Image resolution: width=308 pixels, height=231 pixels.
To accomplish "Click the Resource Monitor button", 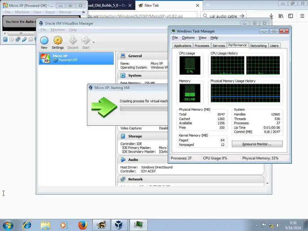I will 257,144.
